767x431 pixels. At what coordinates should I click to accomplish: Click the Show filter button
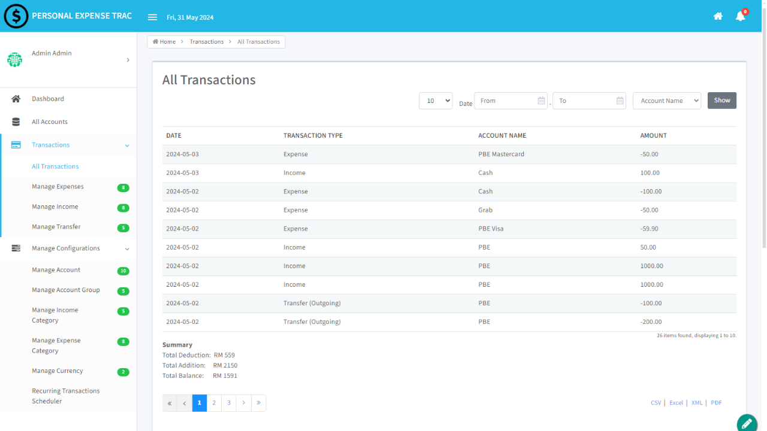721,101
